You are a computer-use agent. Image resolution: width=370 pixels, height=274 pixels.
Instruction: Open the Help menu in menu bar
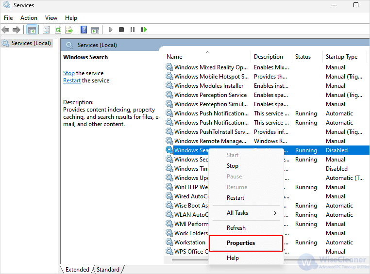coord(71,18)
